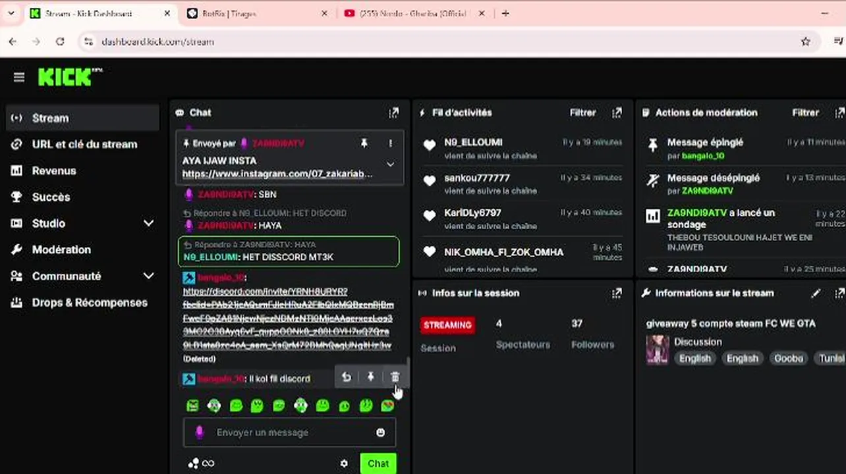Open the emoji picker in message box
Viewport: 846px width, 474px height.
[x=380, y=433]
